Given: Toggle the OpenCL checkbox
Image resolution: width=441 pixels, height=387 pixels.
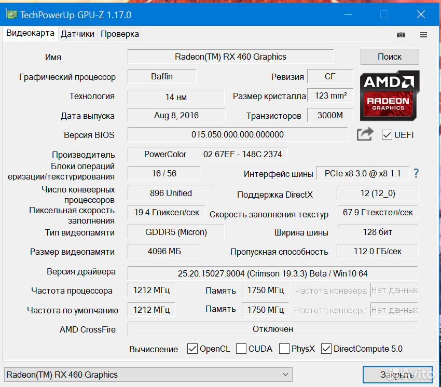Looking at the screenshot, I should (192, 349).
